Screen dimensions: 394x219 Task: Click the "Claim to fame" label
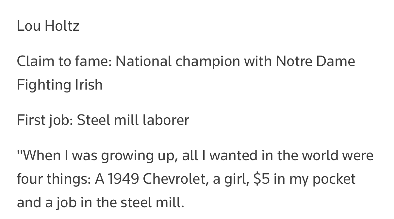tap(64, 61)
